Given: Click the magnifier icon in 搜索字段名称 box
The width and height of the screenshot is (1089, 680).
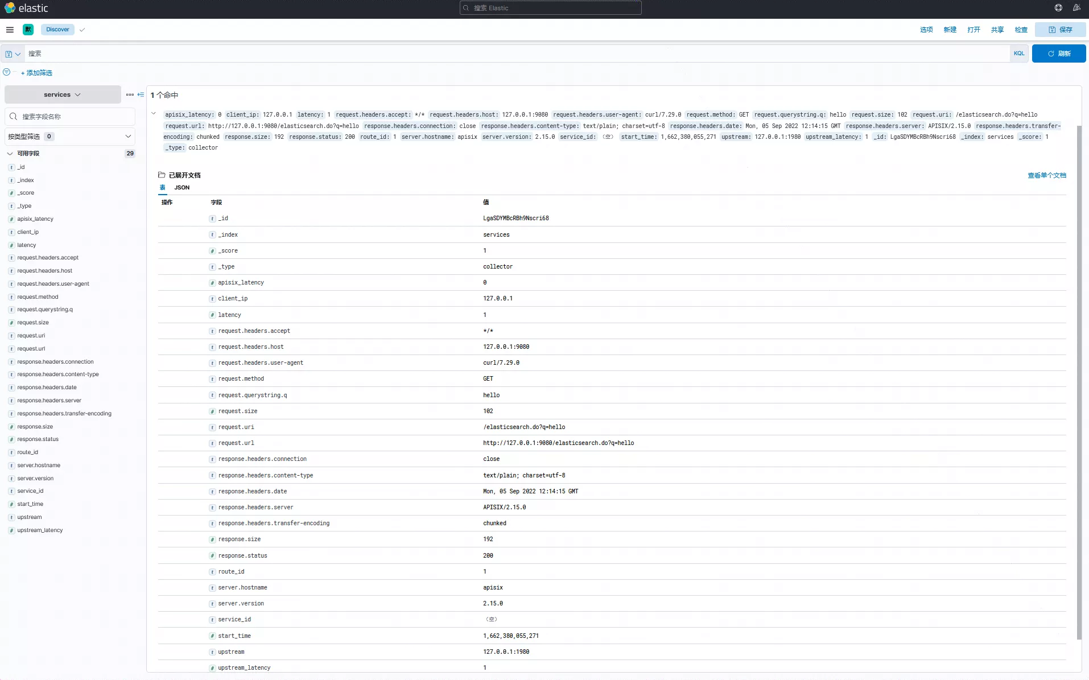Looking at the screenshot, I should click(x=13, y=116).
